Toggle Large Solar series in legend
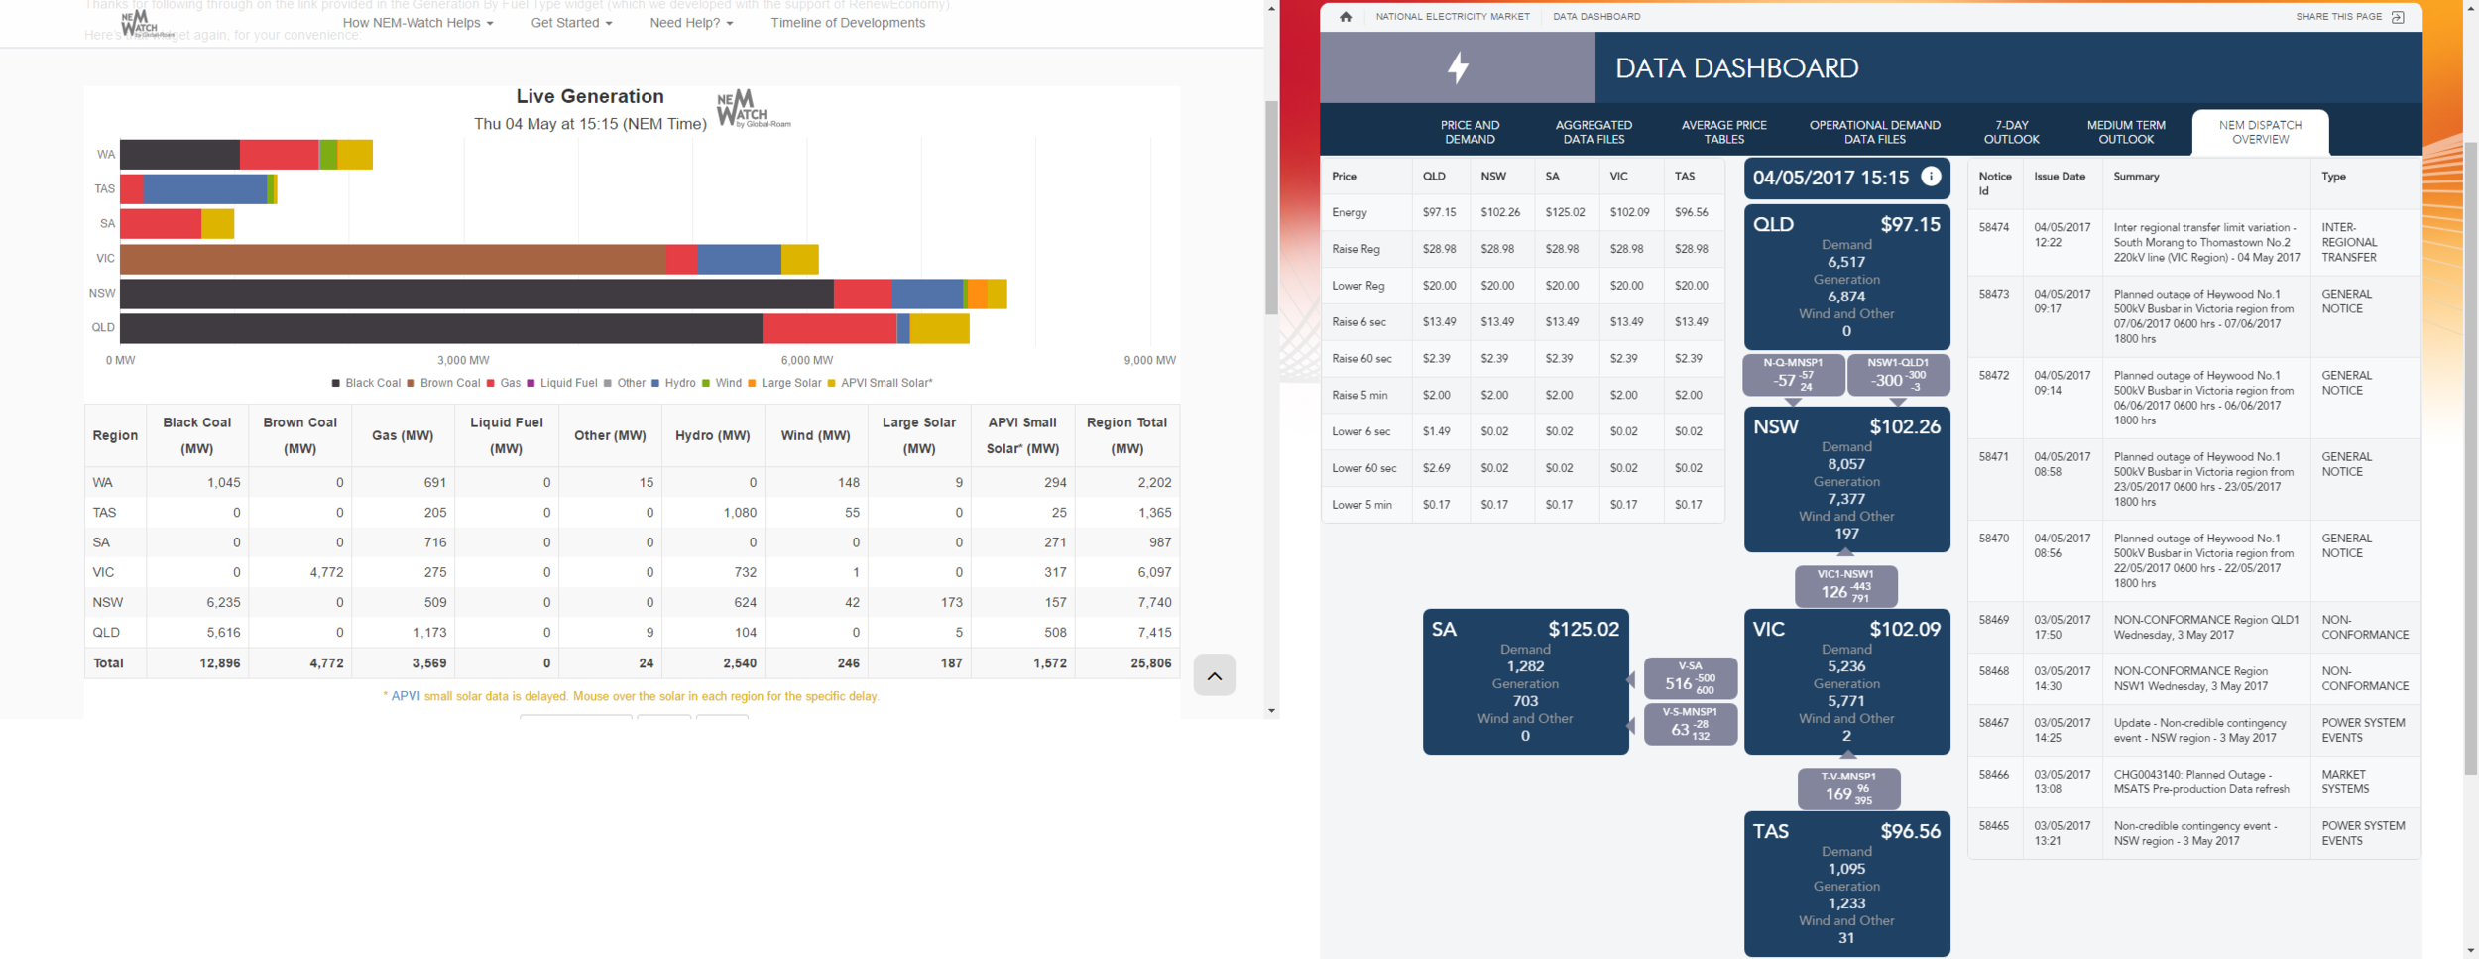The image size is (2479, 959). tap(784, 383)
